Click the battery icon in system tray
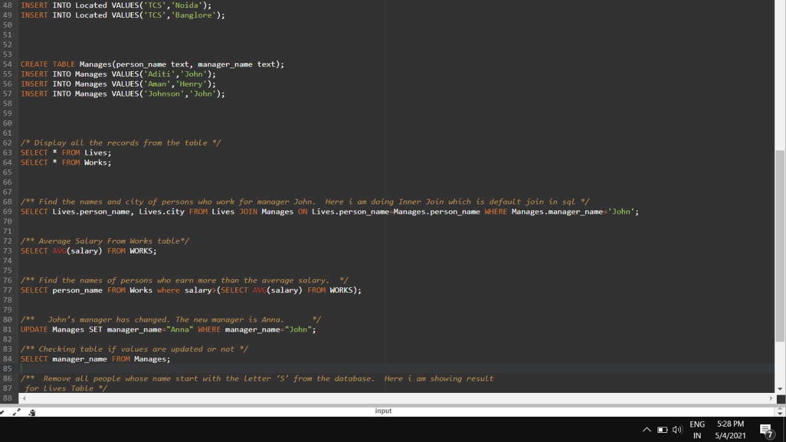 click(x=663, y=430)
